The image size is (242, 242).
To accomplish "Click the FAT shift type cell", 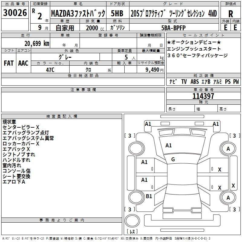I will pyautogui.click(x=9, y=63).
